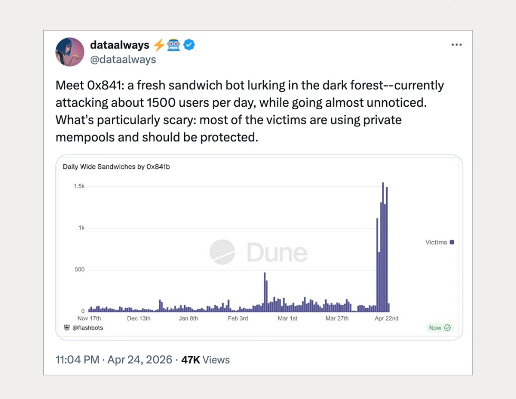Open the @dataalways handle link
Viewport: 516px width, 399px height.
point(123,60)
